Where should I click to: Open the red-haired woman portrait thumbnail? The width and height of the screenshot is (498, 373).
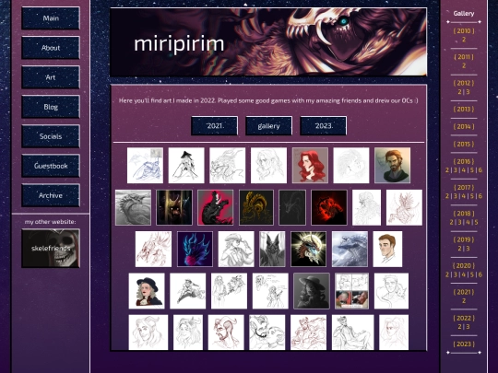[310, 165]
